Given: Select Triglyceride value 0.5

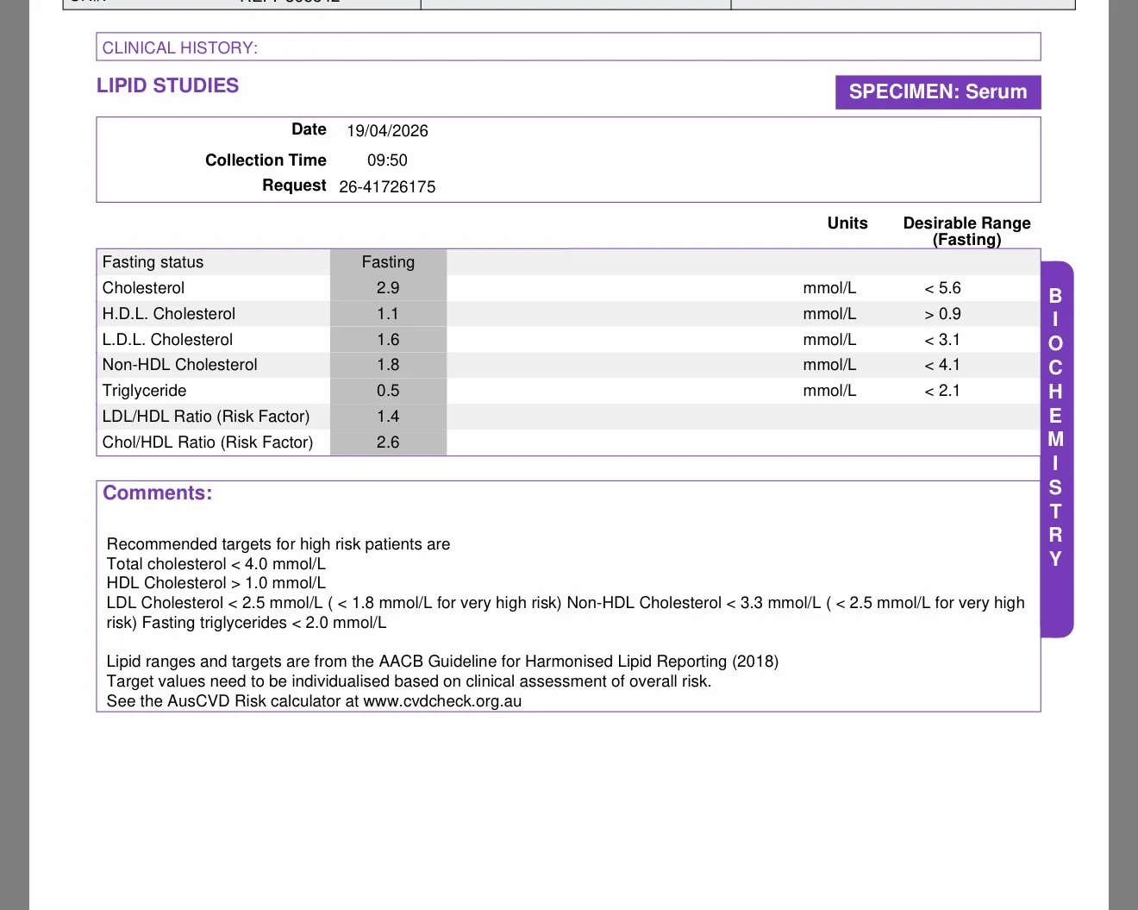Looking at the screenshot, I should (x=388, y=391).
